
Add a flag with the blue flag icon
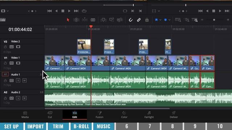pyautogui.click(x=156, y=20)
